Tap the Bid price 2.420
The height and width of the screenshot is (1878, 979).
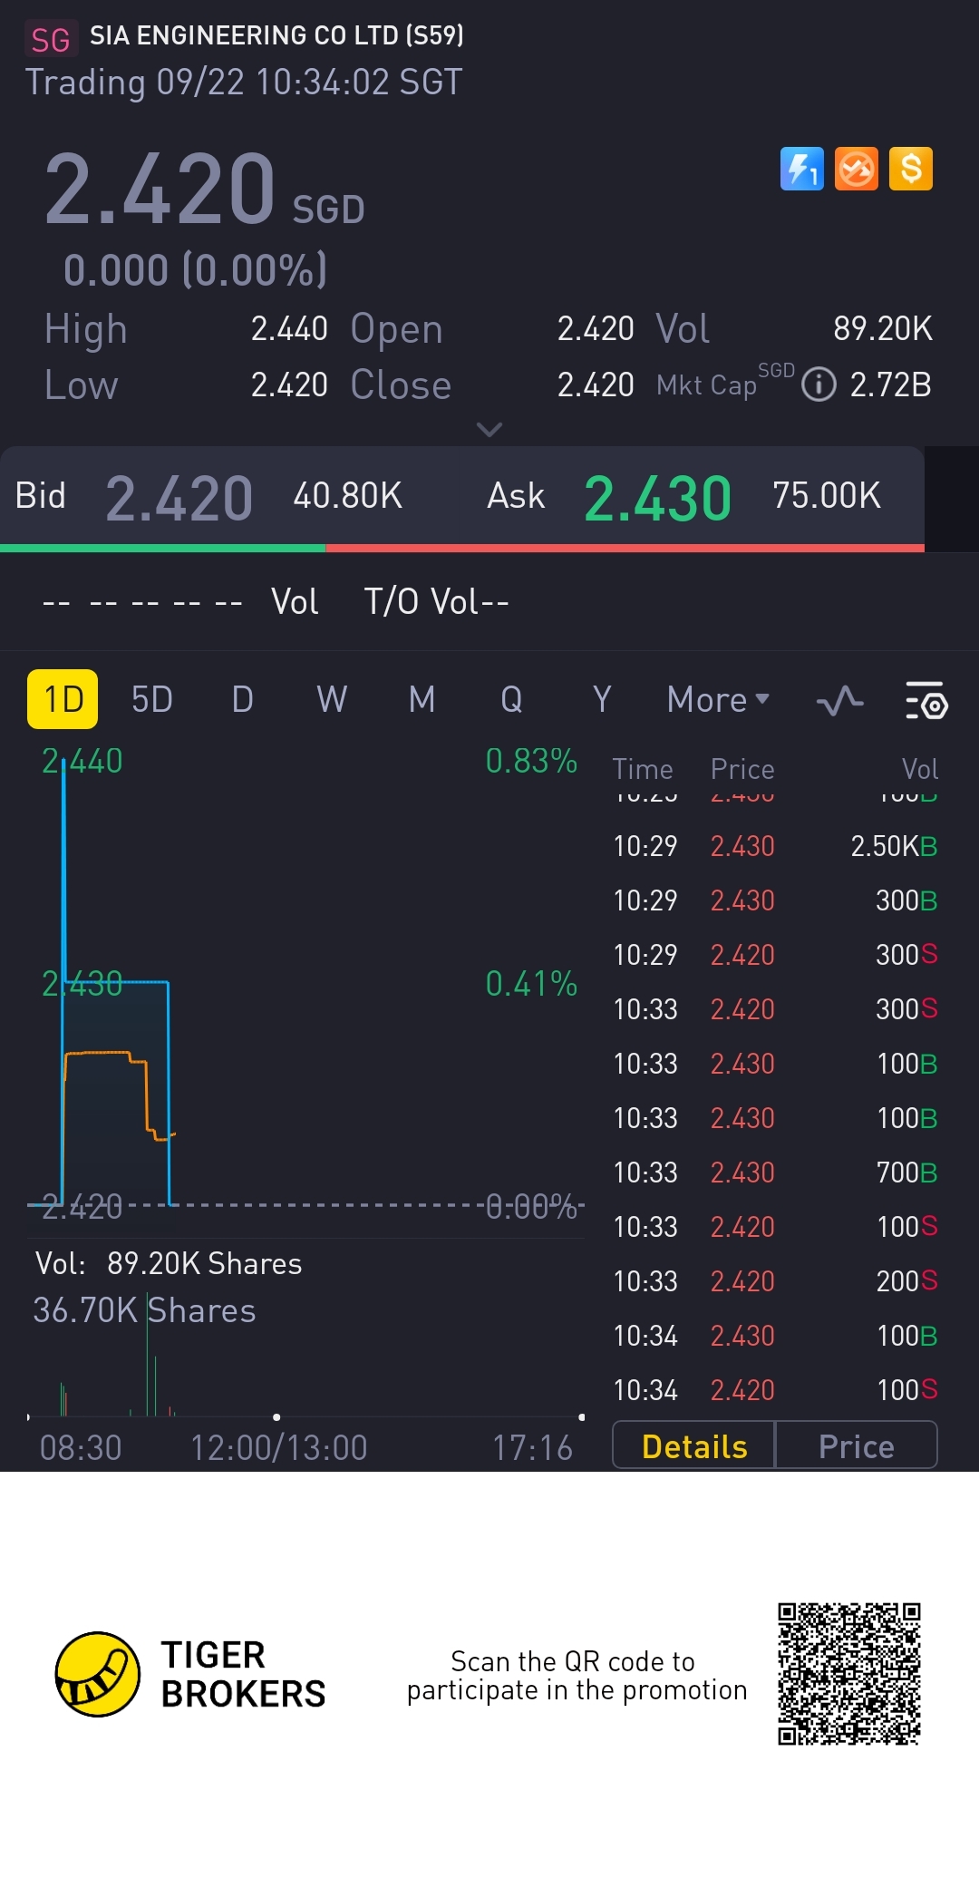179,499
